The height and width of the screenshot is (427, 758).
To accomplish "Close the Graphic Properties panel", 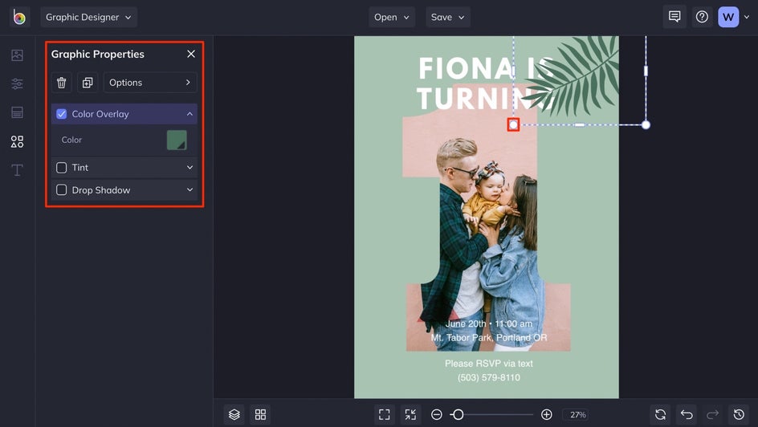I will 191,54.
